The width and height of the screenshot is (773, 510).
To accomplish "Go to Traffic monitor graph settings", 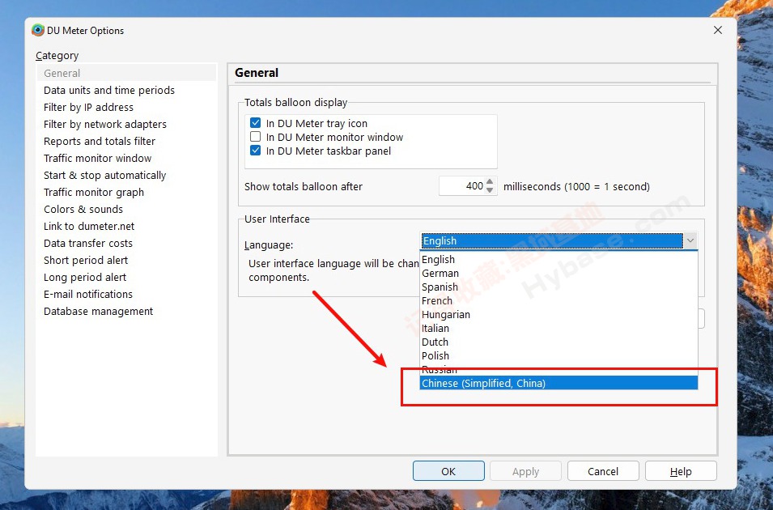I will (94, 193).
